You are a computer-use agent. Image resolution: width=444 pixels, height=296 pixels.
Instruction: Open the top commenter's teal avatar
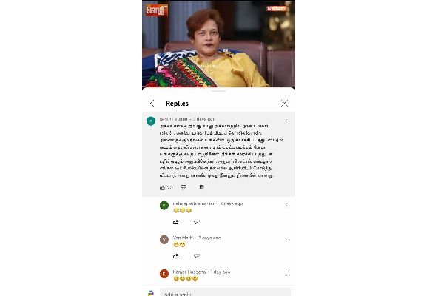click(151, 121)
